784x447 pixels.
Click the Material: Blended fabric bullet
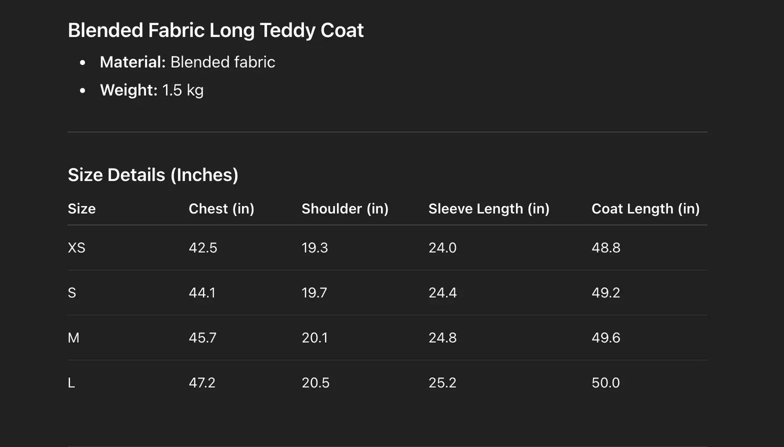187,62
